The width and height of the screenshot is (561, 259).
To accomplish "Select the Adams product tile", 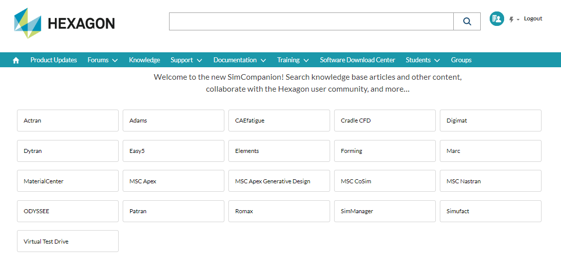I will click(174, 121).
